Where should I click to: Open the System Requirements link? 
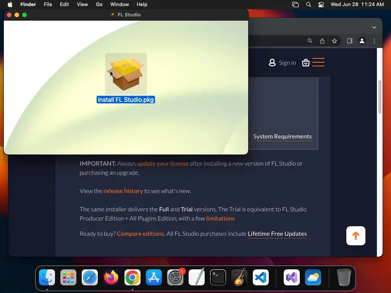click(282, 137)
